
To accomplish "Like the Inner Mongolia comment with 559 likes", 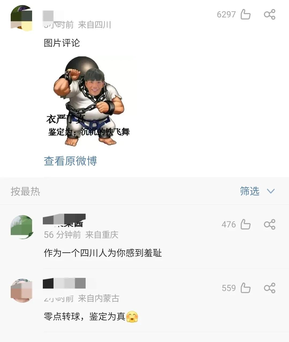I will pos(245,288).
